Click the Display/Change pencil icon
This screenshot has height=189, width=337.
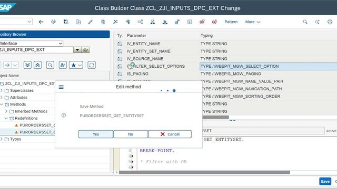tap(91, 22)
